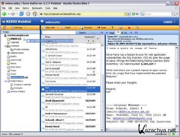Screen dimensions: 180x137
Task: Open the dropdown arrow next to Reply
Action: coord(75,28)
